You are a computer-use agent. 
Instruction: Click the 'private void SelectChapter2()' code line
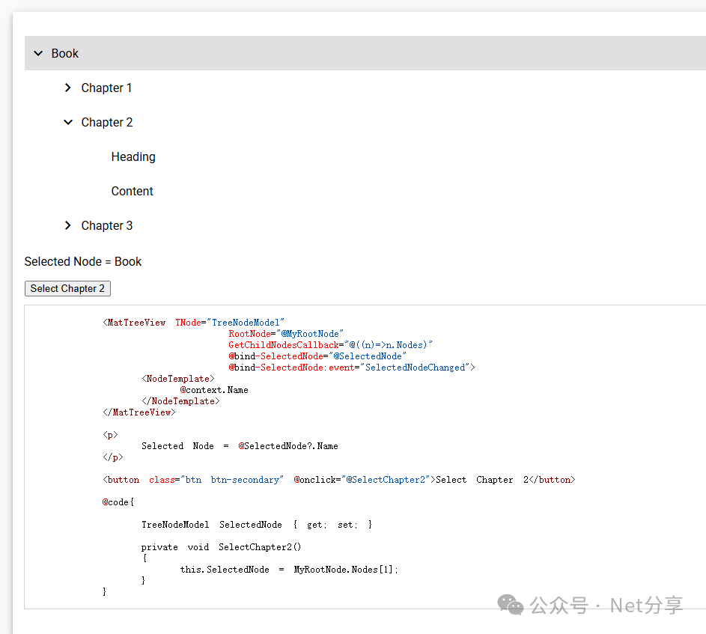222,547
